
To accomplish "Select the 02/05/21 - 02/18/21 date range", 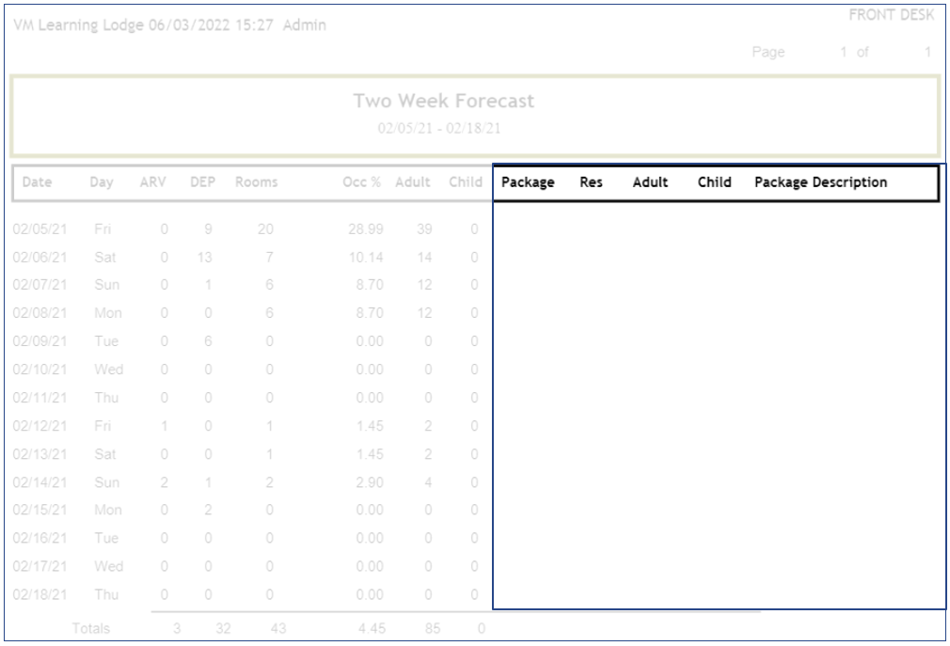I will (x=439, y=128).
